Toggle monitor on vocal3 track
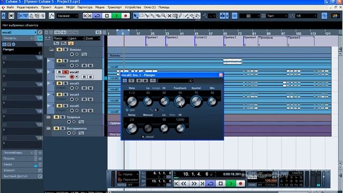This screenshot has height=193, width=343. (77, 88)
